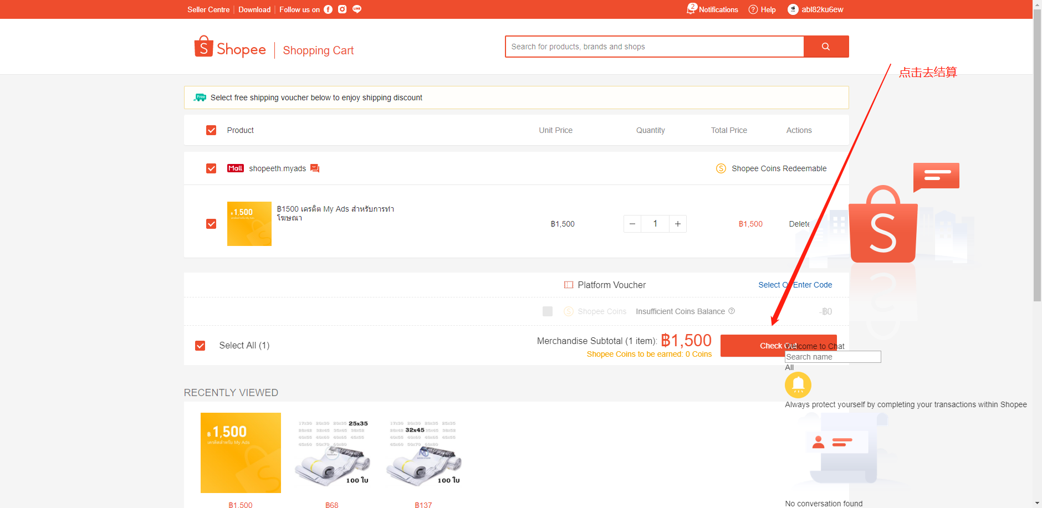1042x508 pixels.
Task: Click the shopeeth.myads shop name
Action: coord(277,168)
